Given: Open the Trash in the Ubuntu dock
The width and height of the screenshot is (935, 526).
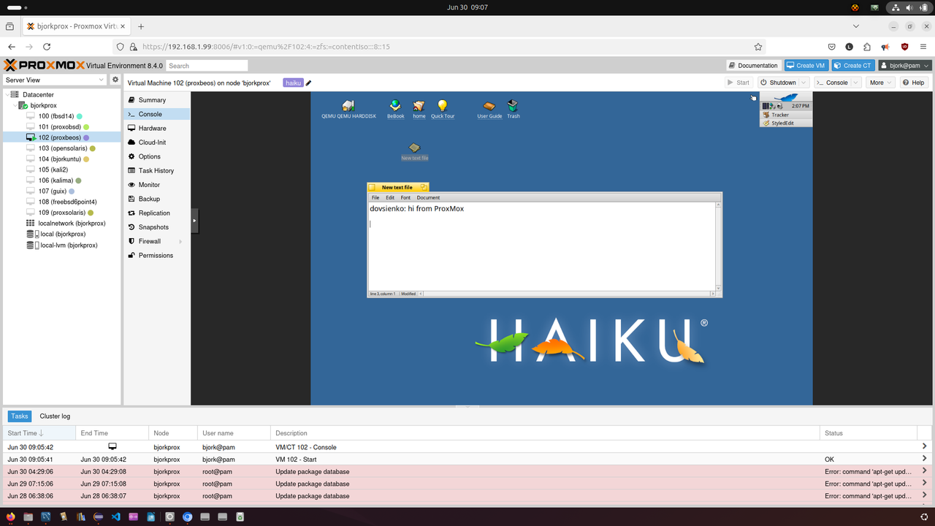Looking at the screenshot, I should (x=240, y=517).
